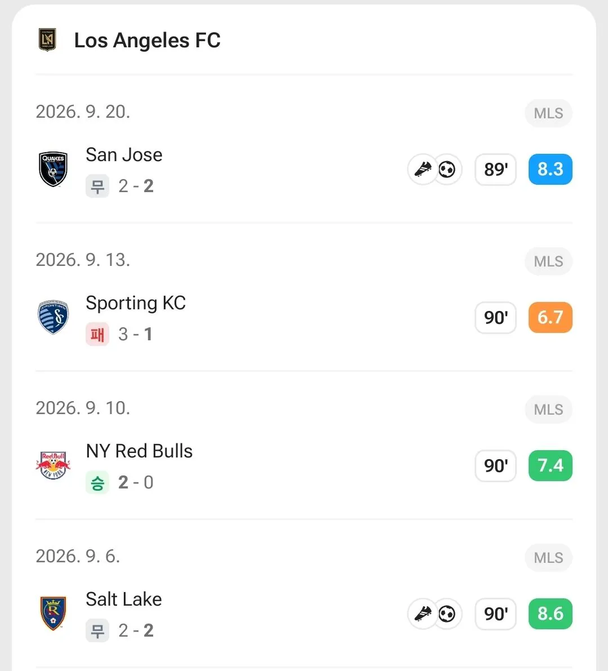The height and width of the screenshot is (671, 608).
Task: Tap the goal ball icon for San Jose match
Action: [447, 170]
